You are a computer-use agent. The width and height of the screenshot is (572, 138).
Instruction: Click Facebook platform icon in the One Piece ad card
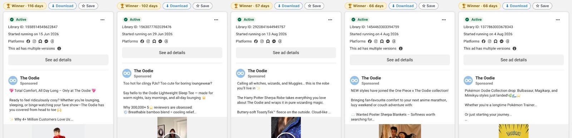tap(370, 41)
